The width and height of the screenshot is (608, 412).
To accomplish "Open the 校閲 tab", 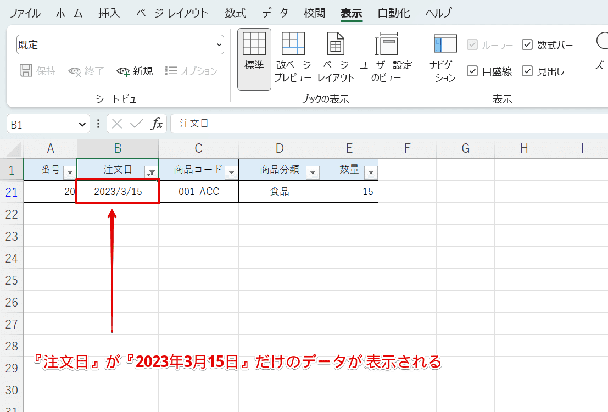I will tap(315, 13).
